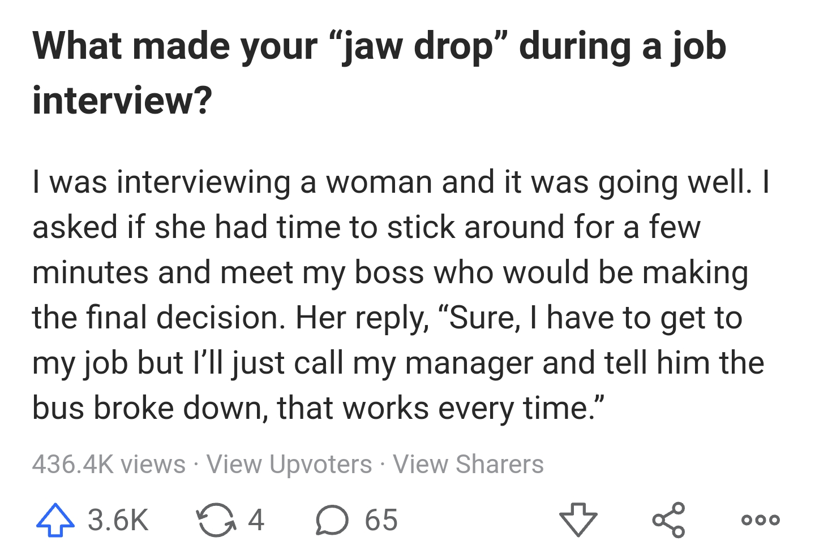Click the 3.6K upvote count
Viewport: 815px width, 550px height.
pos(118,519)
